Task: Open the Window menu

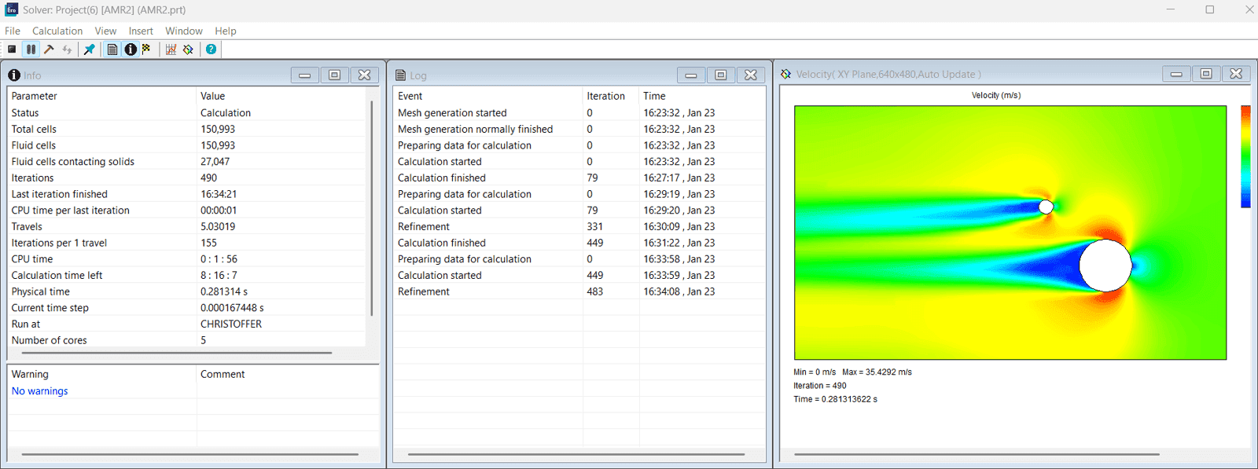Action: coord(184,31)
